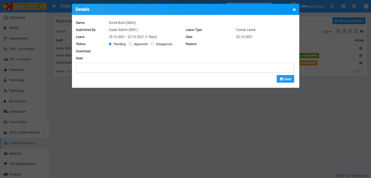Select the Approved status radio button
This screenshot has height=178, width=371.
pos(131,44)
